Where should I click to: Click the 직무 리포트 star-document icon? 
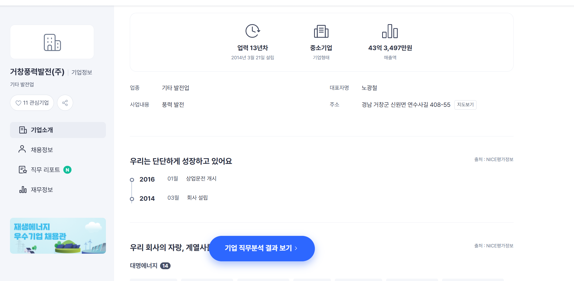[x=23, y=170]
